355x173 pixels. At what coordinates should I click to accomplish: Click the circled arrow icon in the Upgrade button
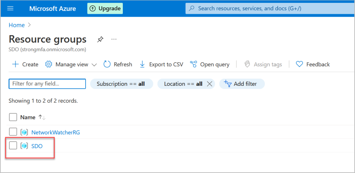point(93,9)
